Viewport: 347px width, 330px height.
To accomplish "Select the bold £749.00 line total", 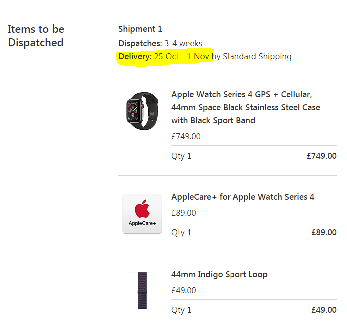I will pos(321,156).
